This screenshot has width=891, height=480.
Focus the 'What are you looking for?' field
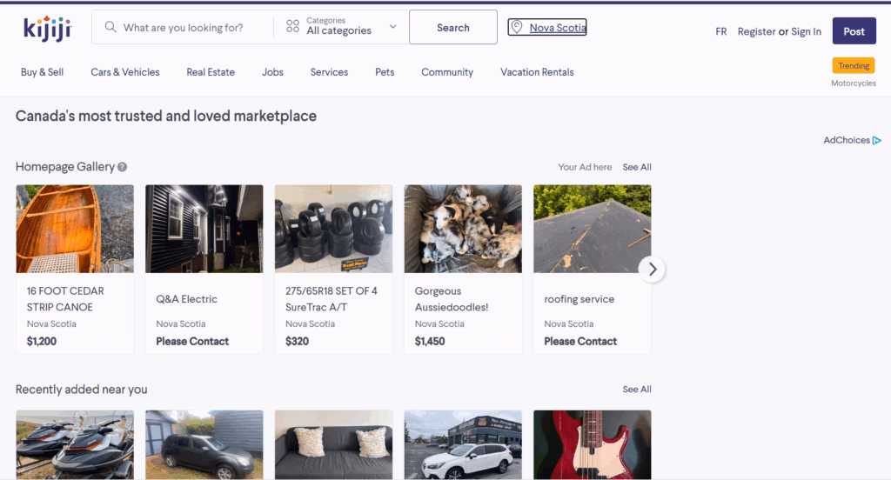click(183, 27)
